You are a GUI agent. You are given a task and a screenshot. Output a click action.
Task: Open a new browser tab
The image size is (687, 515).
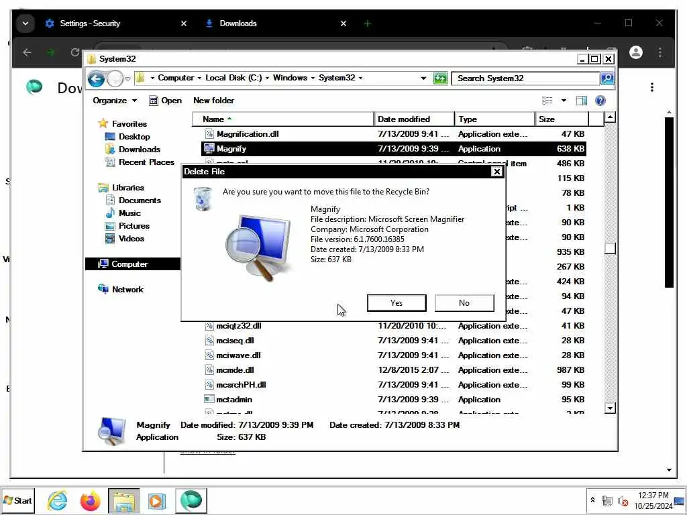(367, 23)
